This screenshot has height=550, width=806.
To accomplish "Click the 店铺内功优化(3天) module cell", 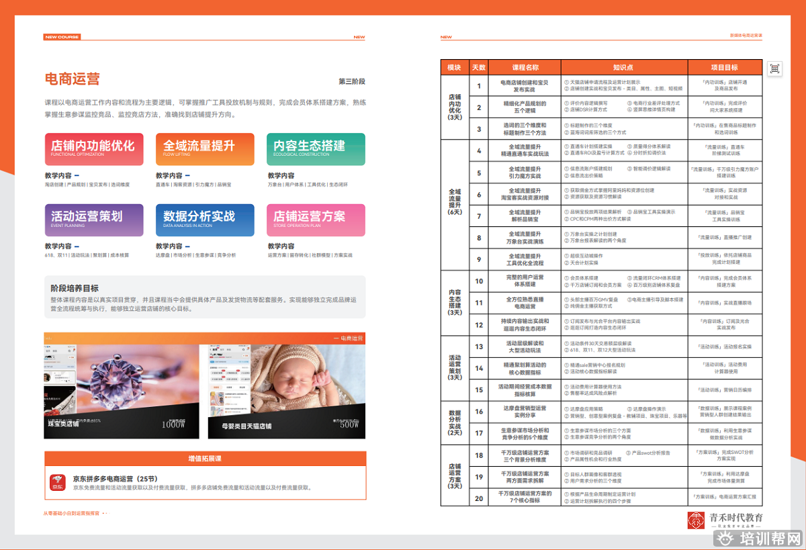I will coord(455,107).
